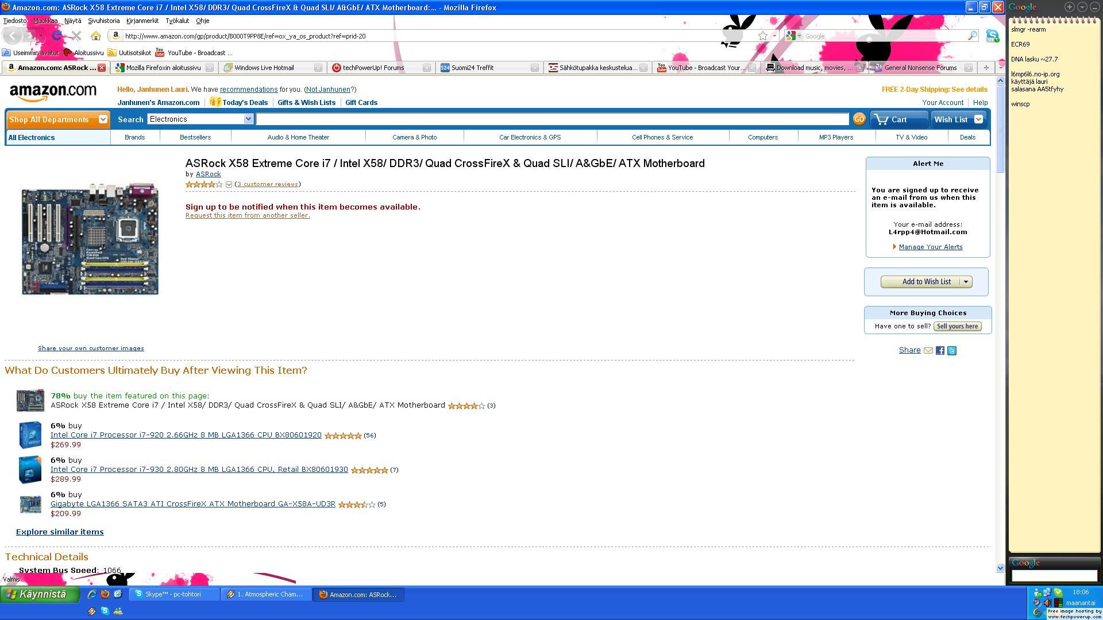Click the motherboard product image
This screenshot has width=1103, height=620.
[90, 239]
